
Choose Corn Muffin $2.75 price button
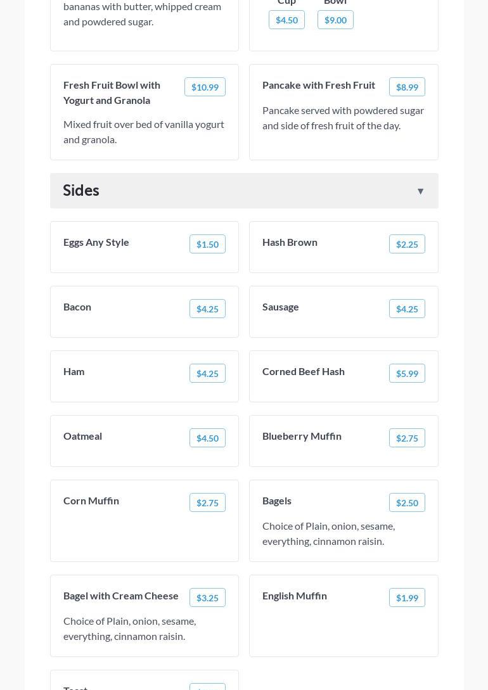207,503
